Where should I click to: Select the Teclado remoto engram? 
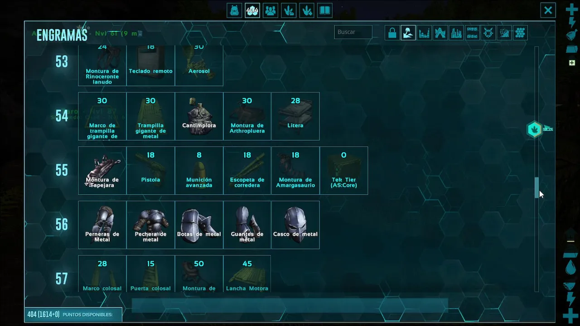(150, 65)
